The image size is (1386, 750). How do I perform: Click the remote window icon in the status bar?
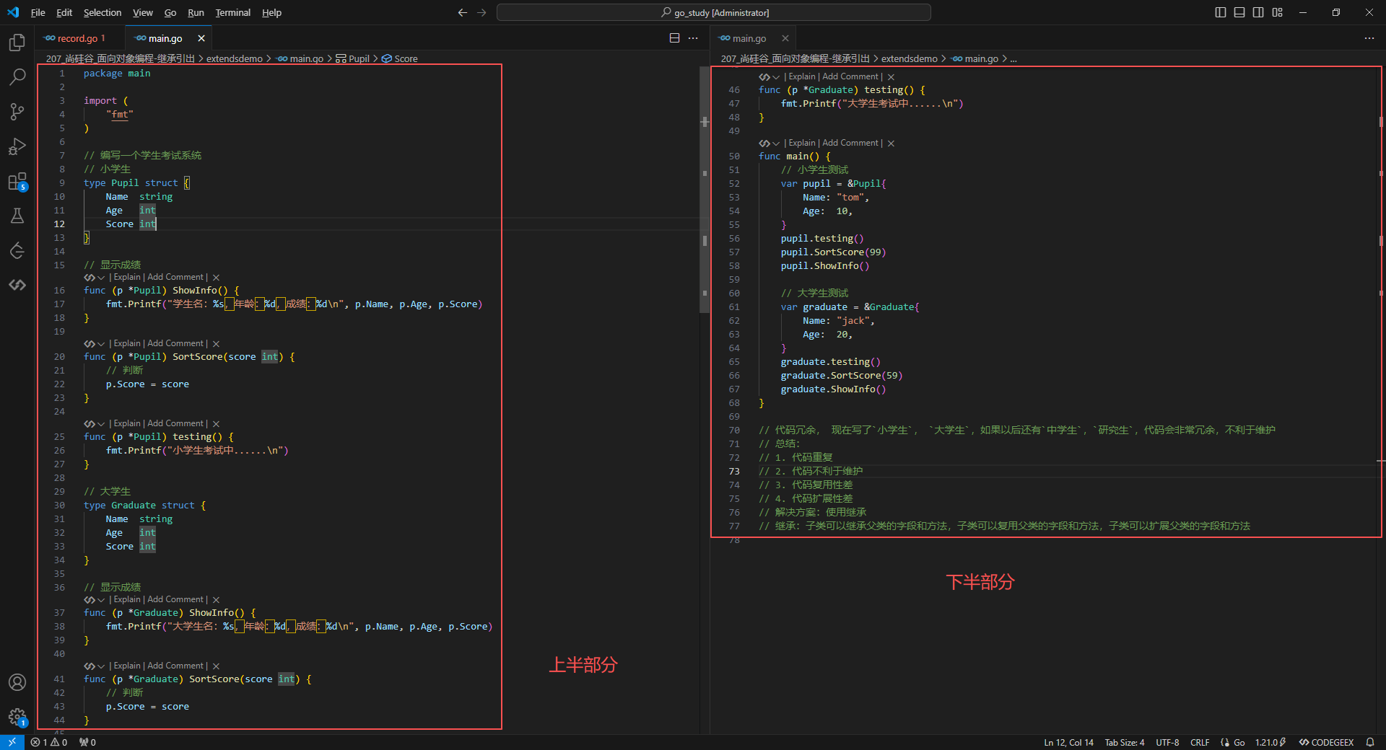(12, 742)
